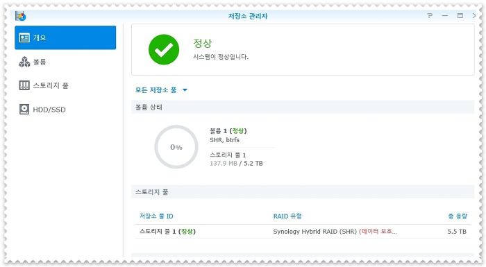Open help with the question mark icon
This screenshot has height=267, width=486.
click(430, 15)
